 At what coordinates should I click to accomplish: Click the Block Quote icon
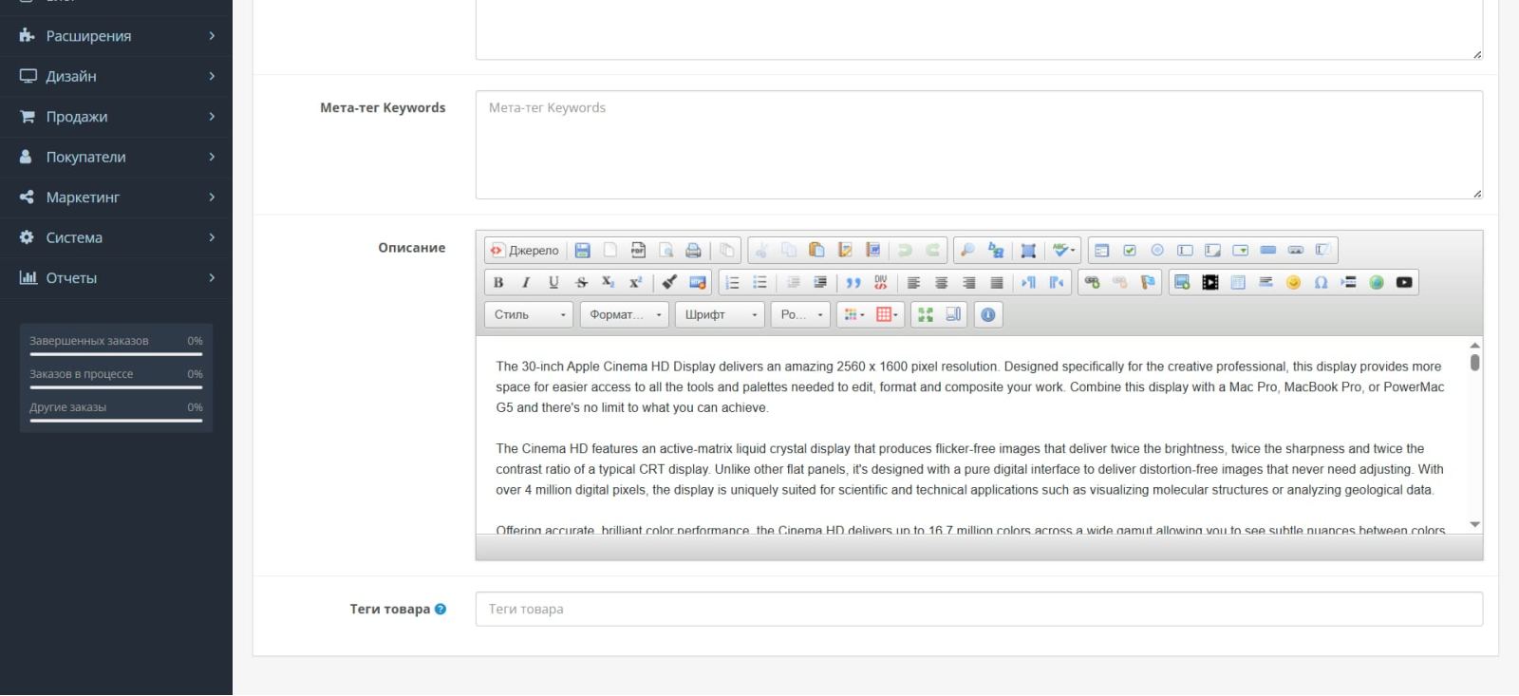(x=853, y=283)
